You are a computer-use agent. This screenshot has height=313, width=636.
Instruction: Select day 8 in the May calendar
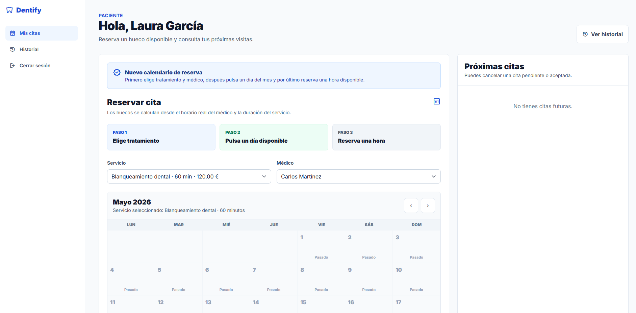[x=321, y=279]
